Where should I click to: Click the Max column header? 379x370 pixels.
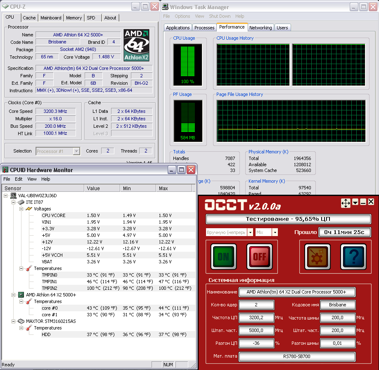(x=174, y=188)
